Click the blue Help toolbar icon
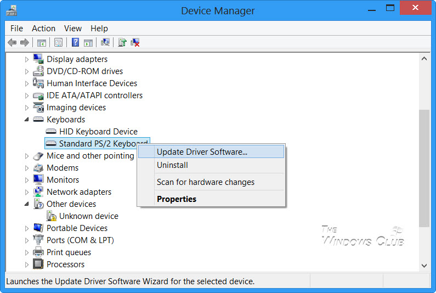This screenshot has height=293, width=436. pos(75,42)
